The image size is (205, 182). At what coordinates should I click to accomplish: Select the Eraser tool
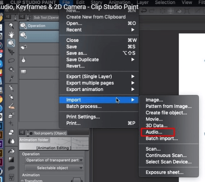11,132
